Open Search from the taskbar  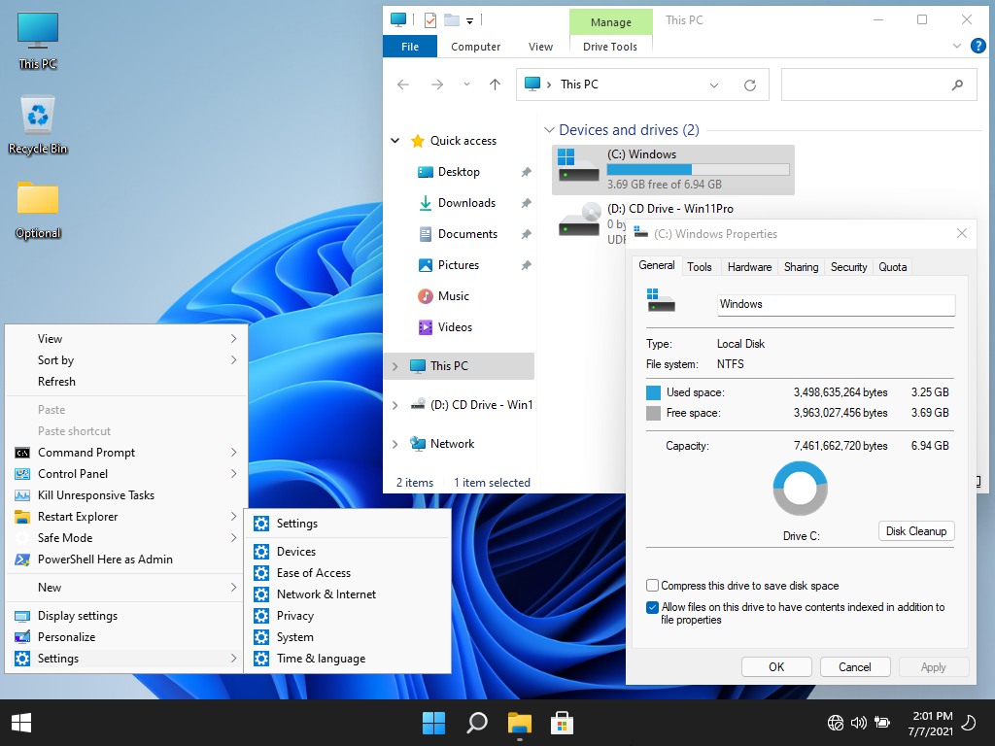476,723
